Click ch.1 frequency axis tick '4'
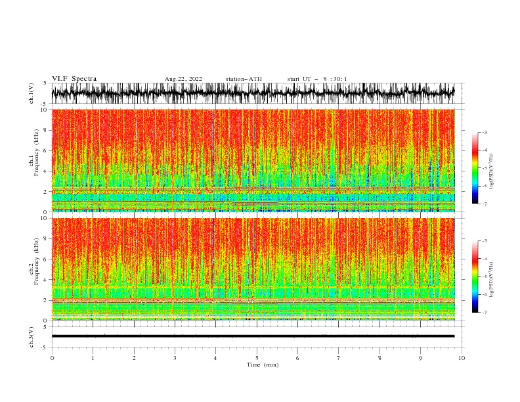 (x=45, y=171)
